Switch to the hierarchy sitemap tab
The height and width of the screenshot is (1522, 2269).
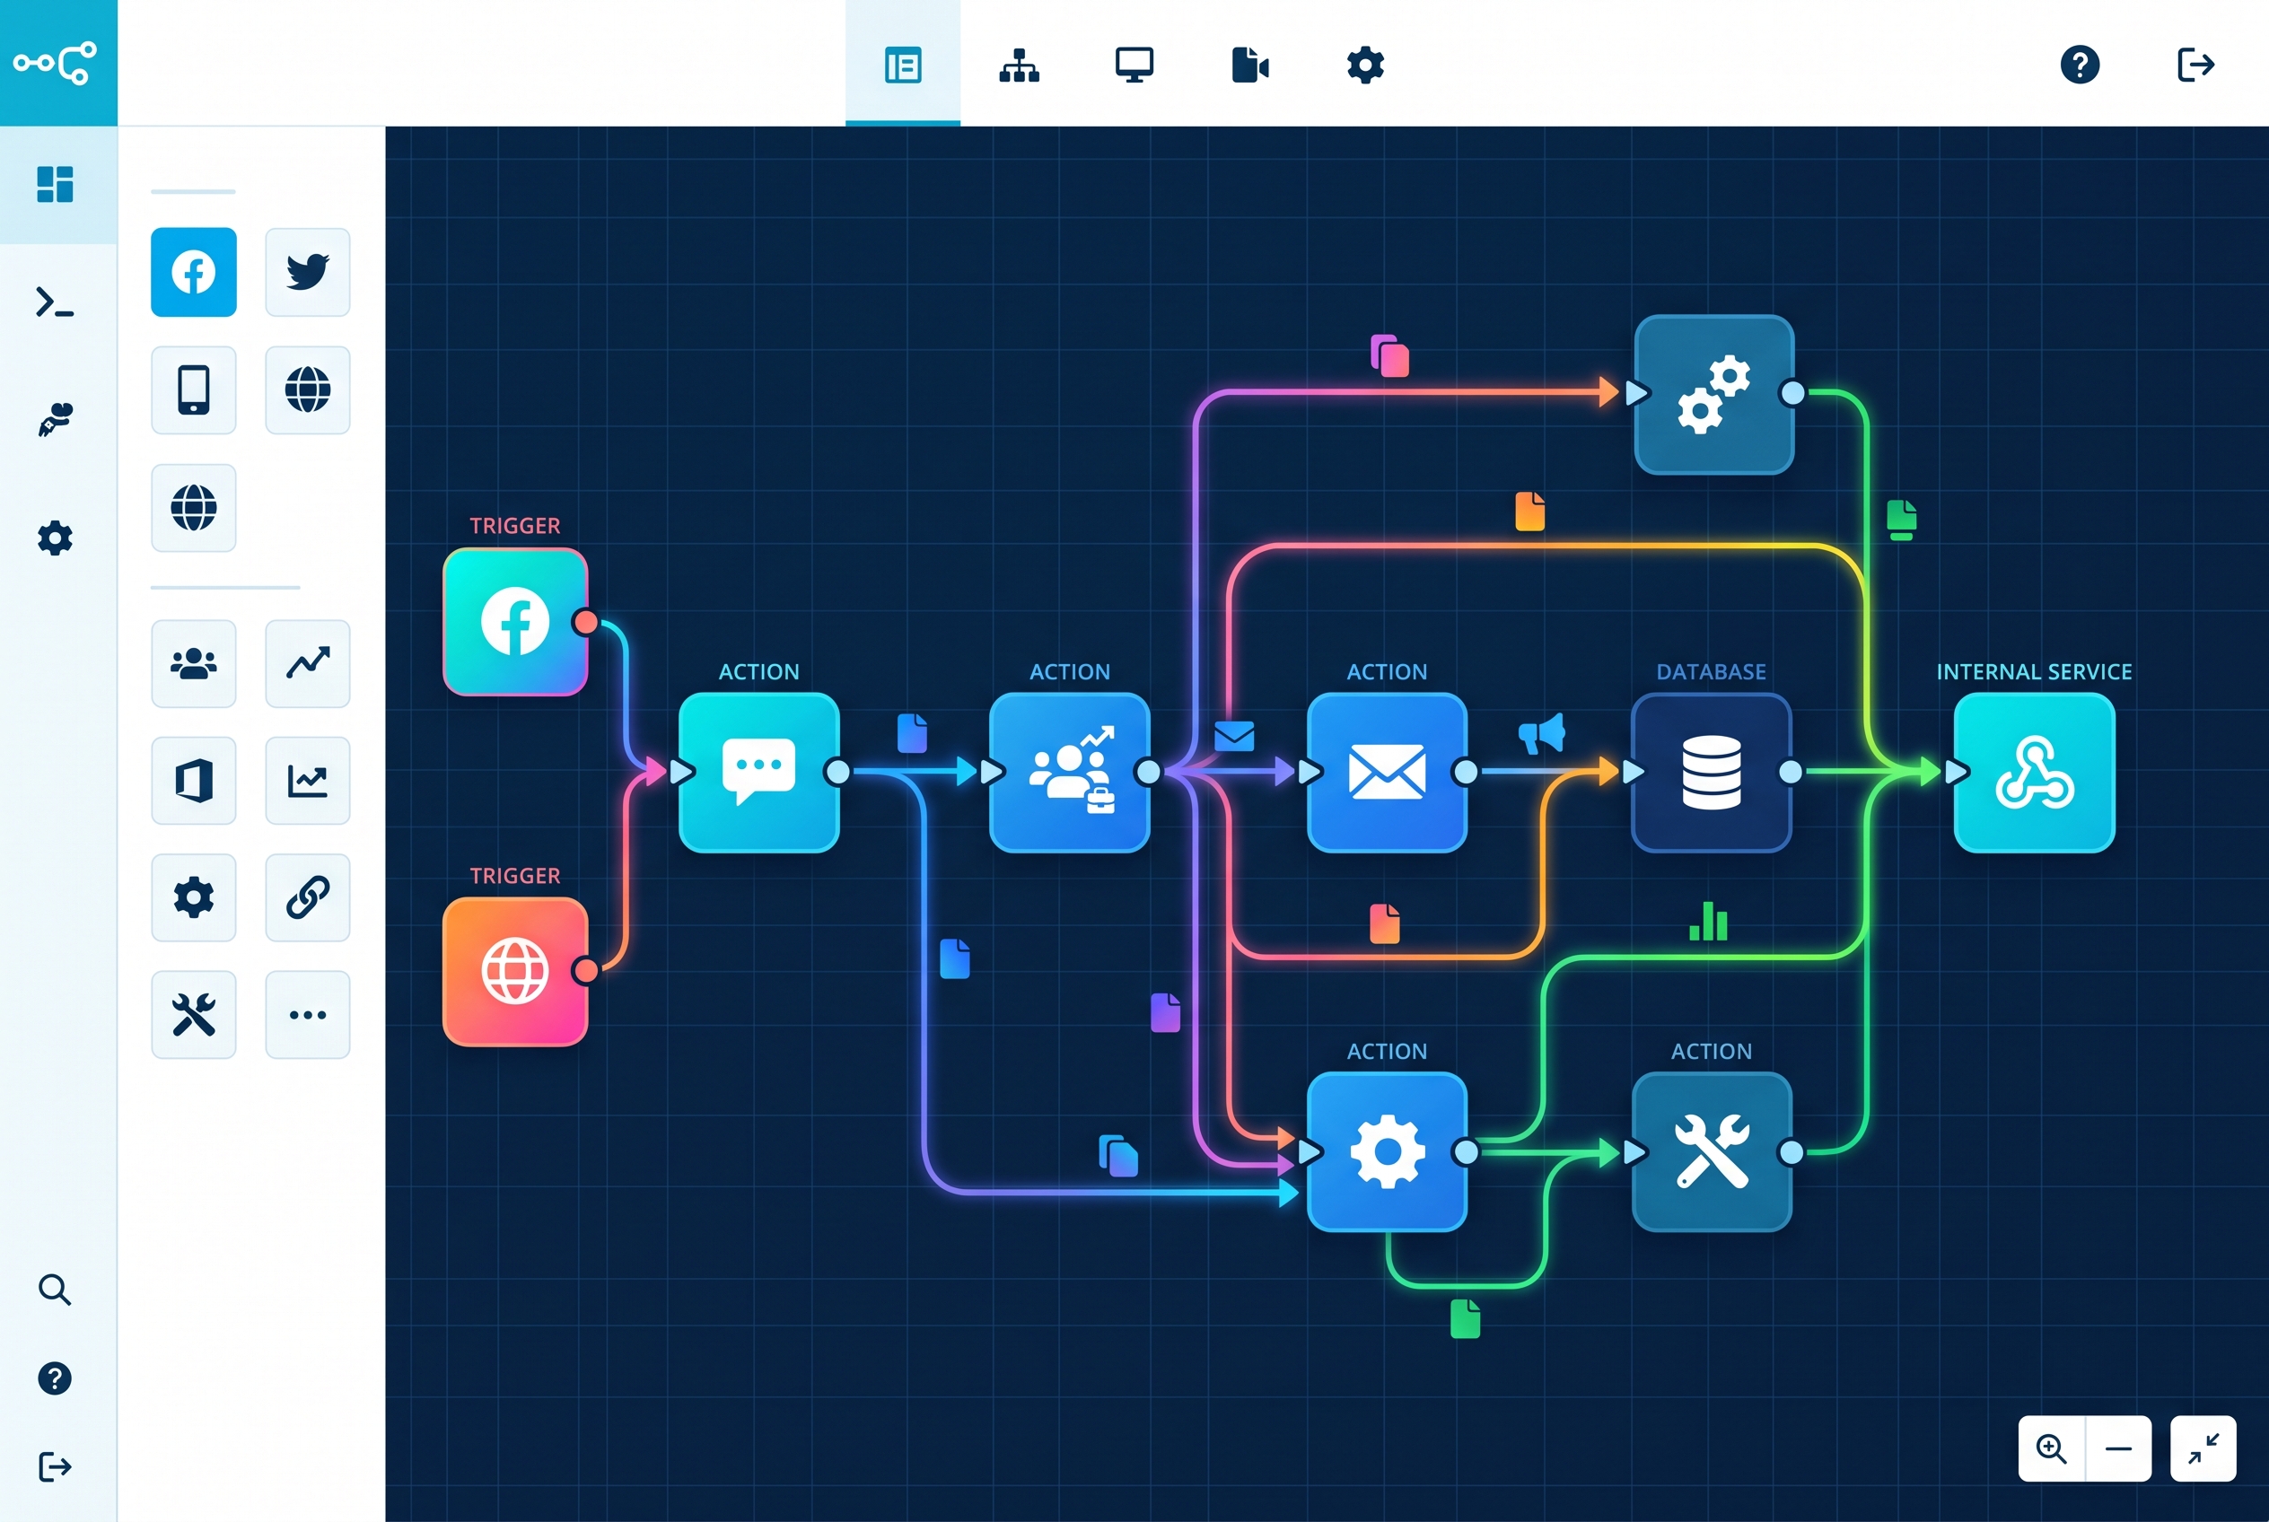[x=1020, y=65]
